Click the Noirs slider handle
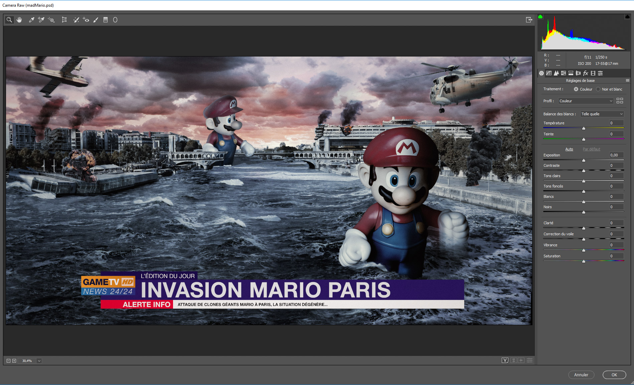The height and width of the screenshot is (385, 634). pos(584,212)
